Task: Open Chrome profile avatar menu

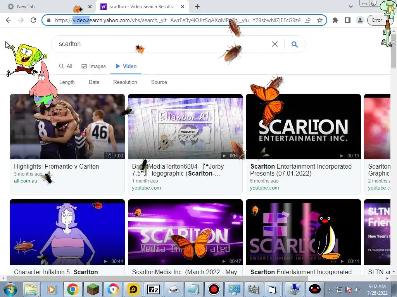Action: click(x=360, y=20)
